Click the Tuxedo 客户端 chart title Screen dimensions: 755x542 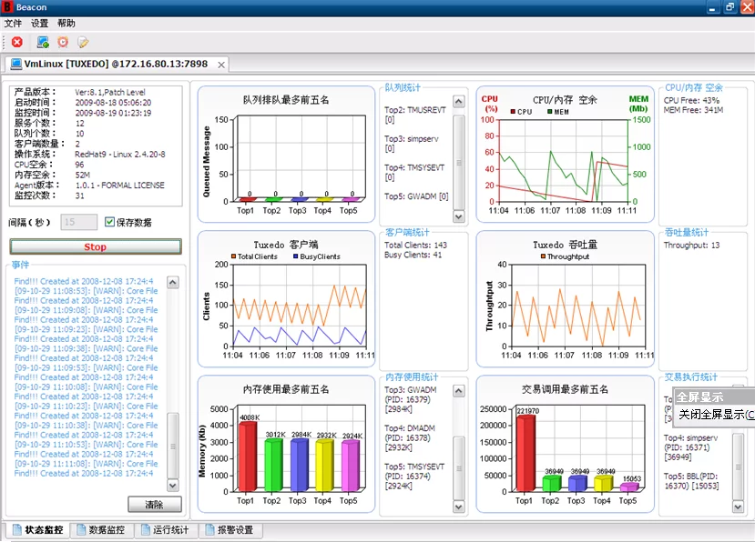point(286,245)
